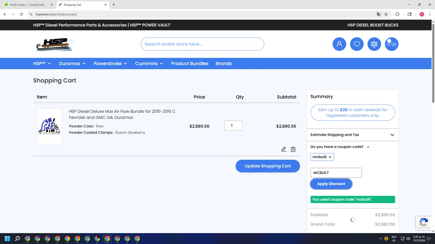Open the HSP DIESEL BOOST BUCKS link

coord(373,25)
